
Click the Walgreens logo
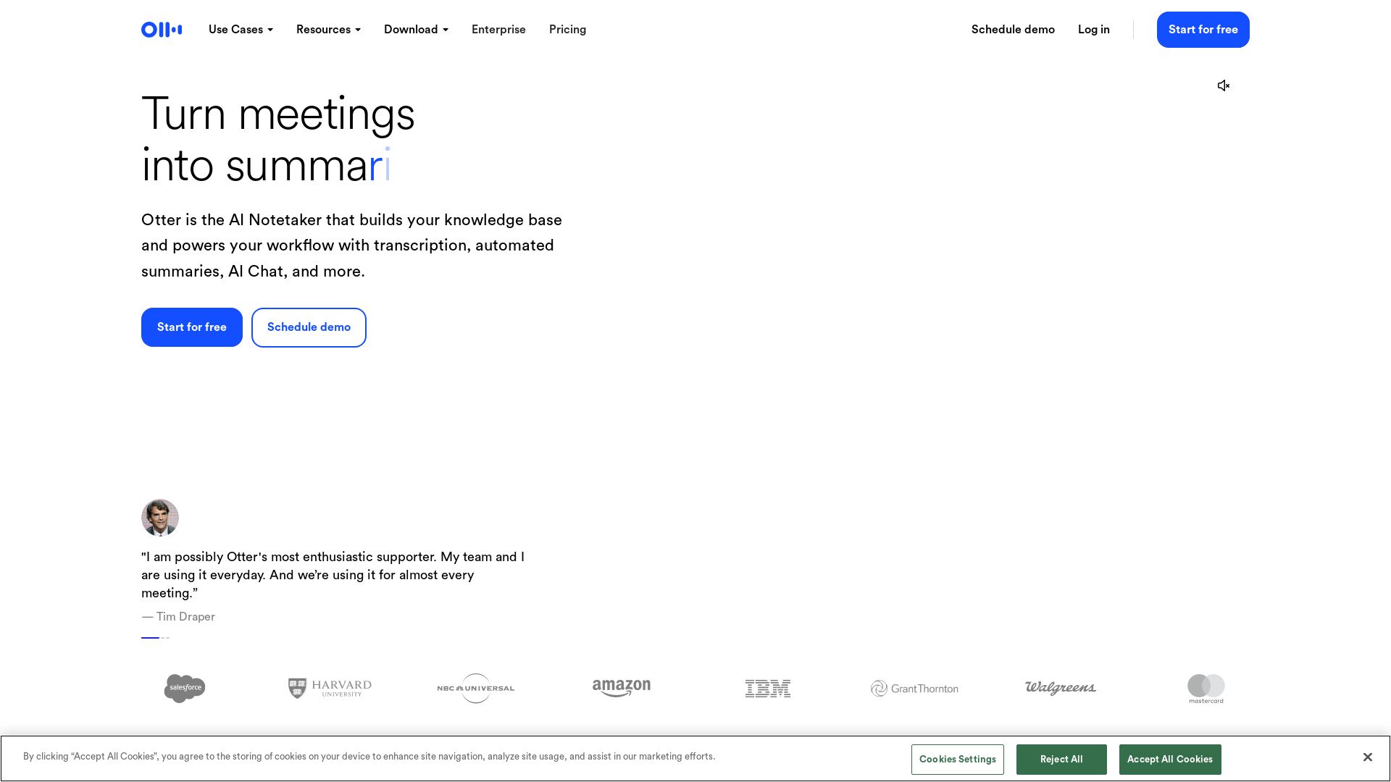pos(1060,688)
